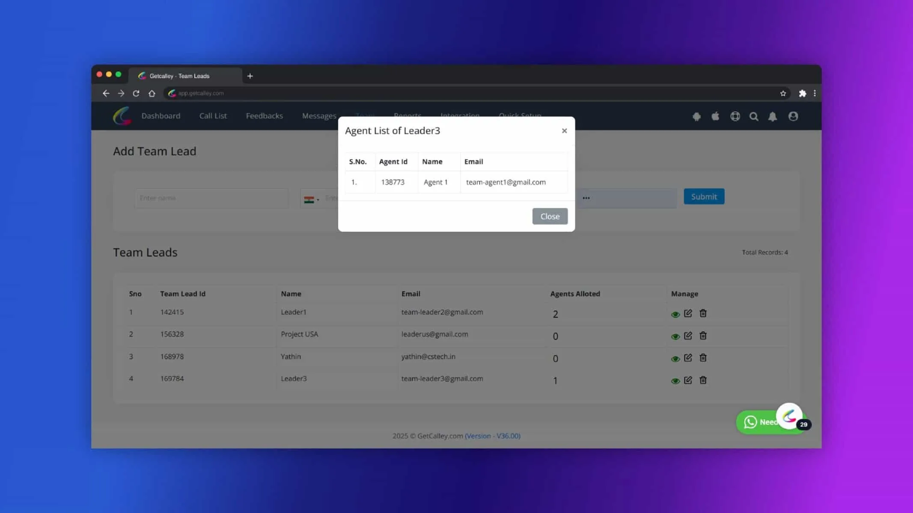Open the notifications bell

click(x=772, y=116)
